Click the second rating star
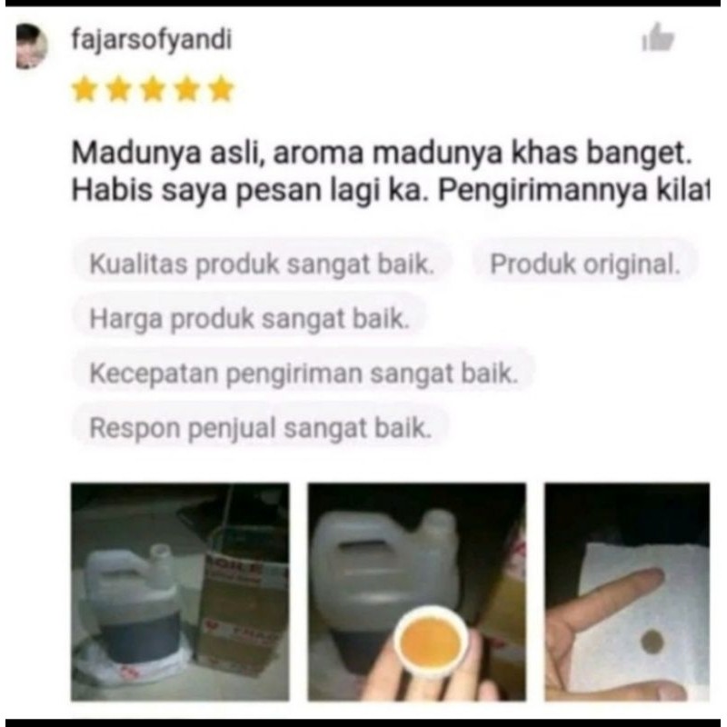The width and height of the screenshot is (727, 727). pos(119,89)
